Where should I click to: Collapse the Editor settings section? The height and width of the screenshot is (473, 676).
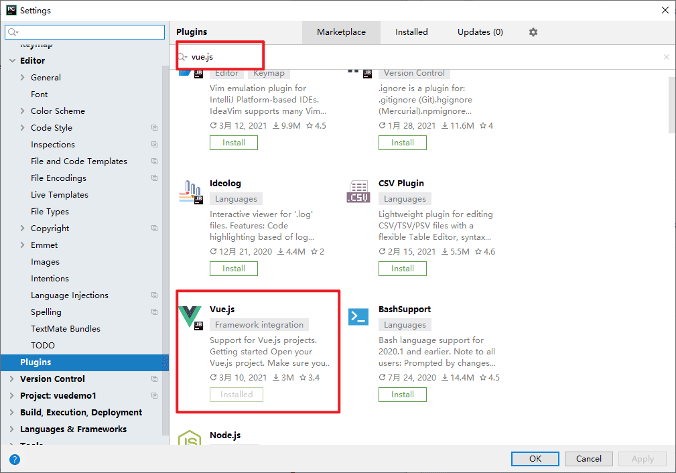[x=12, y=61]
